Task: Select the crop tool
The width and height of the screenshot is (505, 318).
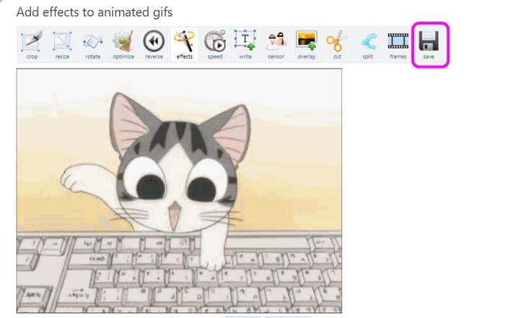Action: (32, 45)
